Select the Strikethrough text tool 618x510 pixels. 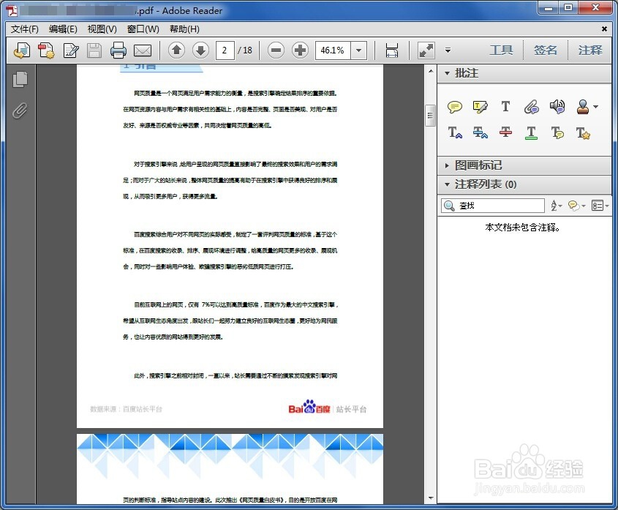[x=505, y=132]
